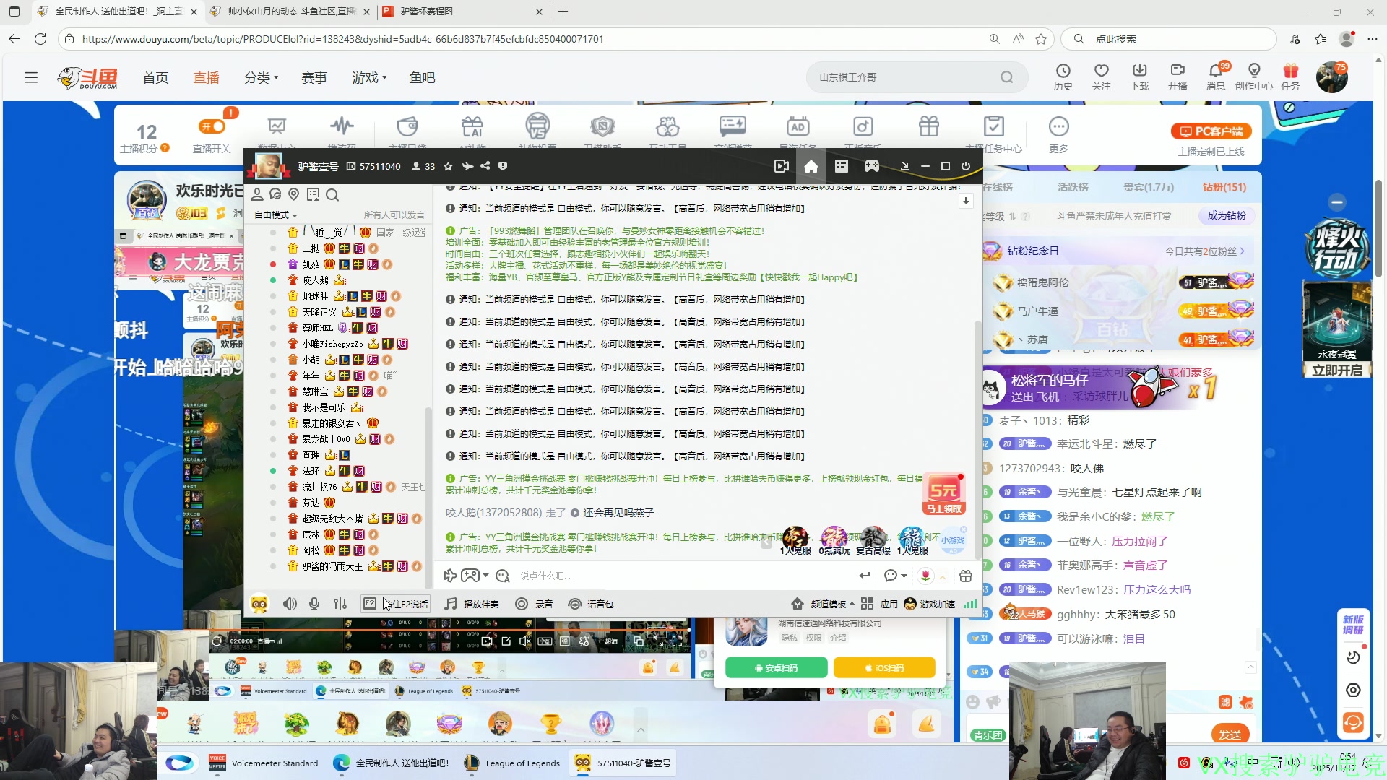Click the microphone icon in YY bar
This screenshot has height=780, width=1387.
click(x=314, y=604)
